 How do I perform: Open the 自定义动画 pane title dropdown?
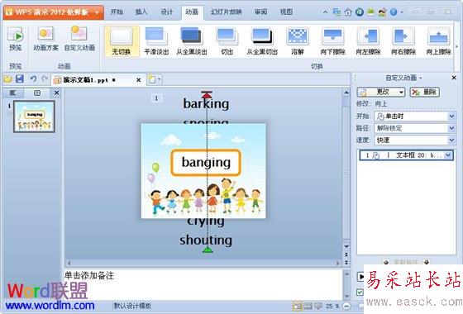tap(421, 78)
